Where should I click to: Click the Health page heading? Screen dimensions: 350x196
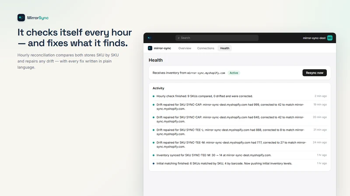click(156, 60)
